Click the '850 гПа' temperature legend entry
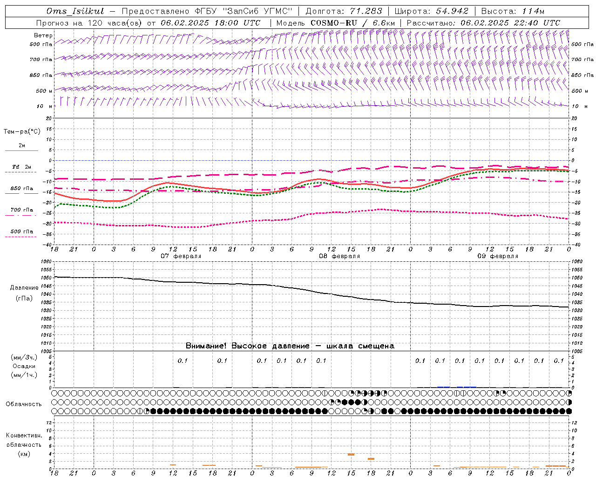 point(22,189)
